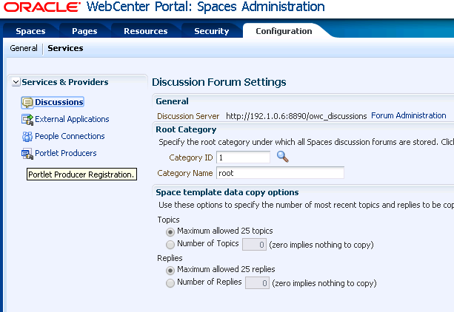Open the Spaces tab
454x312 pixels.
(x=30, y=31)
